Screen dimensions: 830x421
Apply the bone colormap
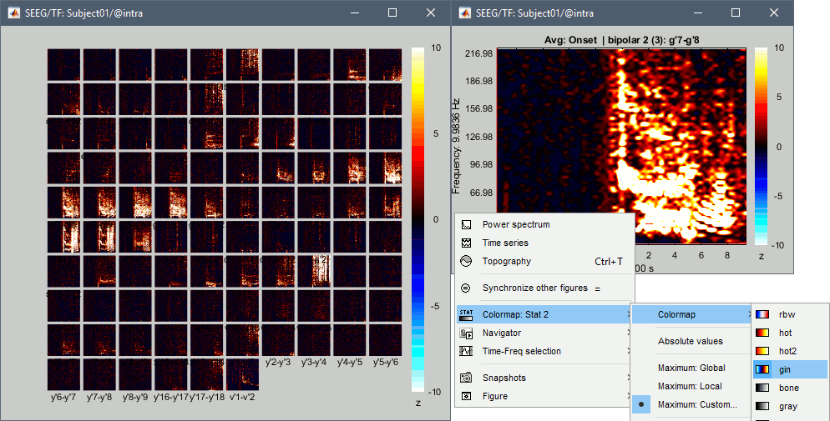(x=789, y=388)
